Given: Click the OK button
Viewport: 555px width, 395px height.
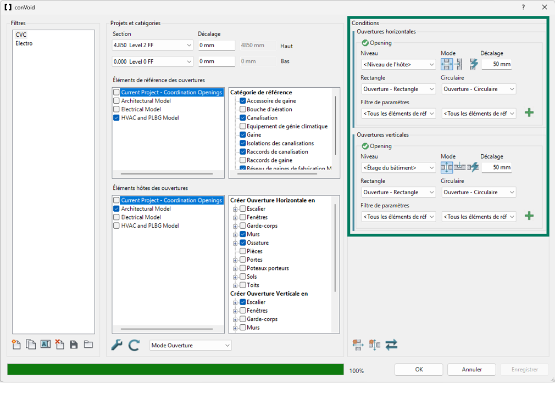Looking at the screenshot, I should 419,369.
